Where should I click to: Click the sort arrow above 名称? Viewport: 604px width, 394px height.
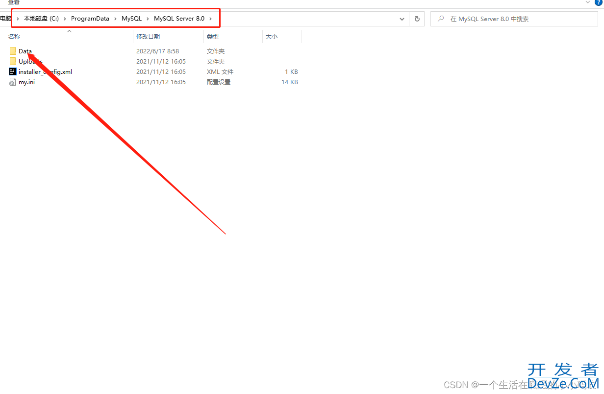coord(69,31)
